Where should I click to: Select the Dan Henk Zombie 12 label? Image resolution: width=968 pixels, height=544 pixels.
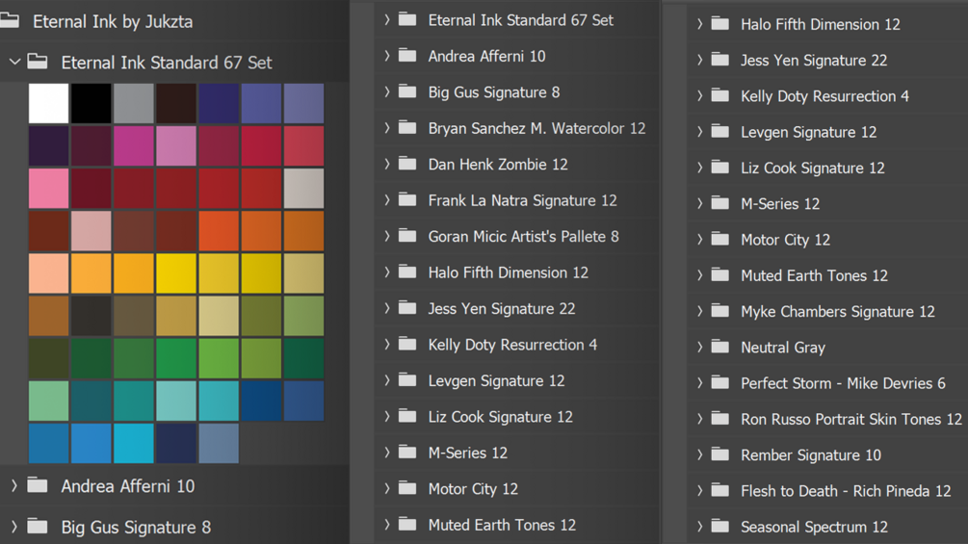tap(498, 164)
